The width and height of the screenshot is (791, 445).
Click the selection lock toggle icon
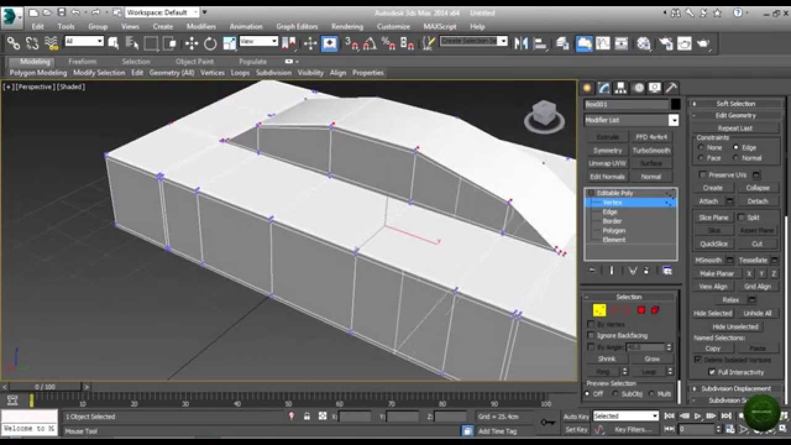pos(307,417)
